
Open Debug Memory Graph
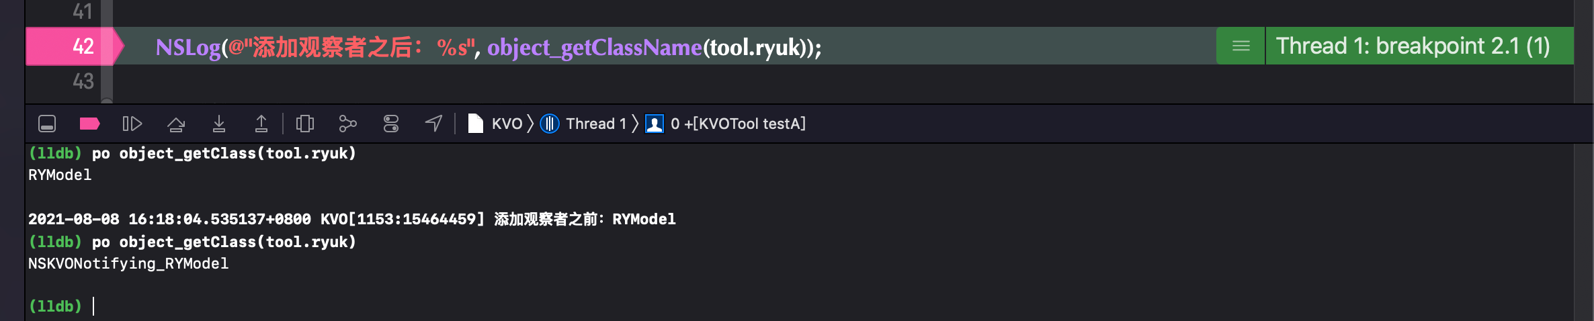pos(347,124)
